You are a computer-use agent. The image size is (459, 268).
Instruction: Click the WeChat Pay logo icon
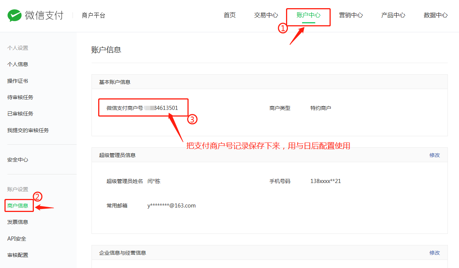point(15,15)
